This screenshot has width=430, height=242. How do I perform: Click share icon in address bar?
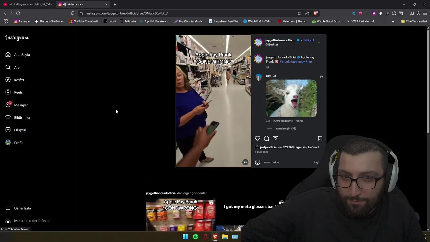pos(307,13)
